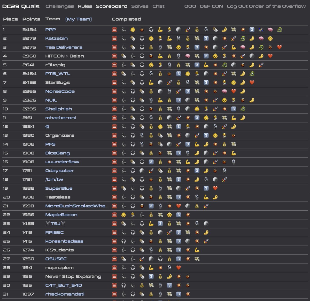Click the pinching hand icon in Nu1L's row

[252, 100]
